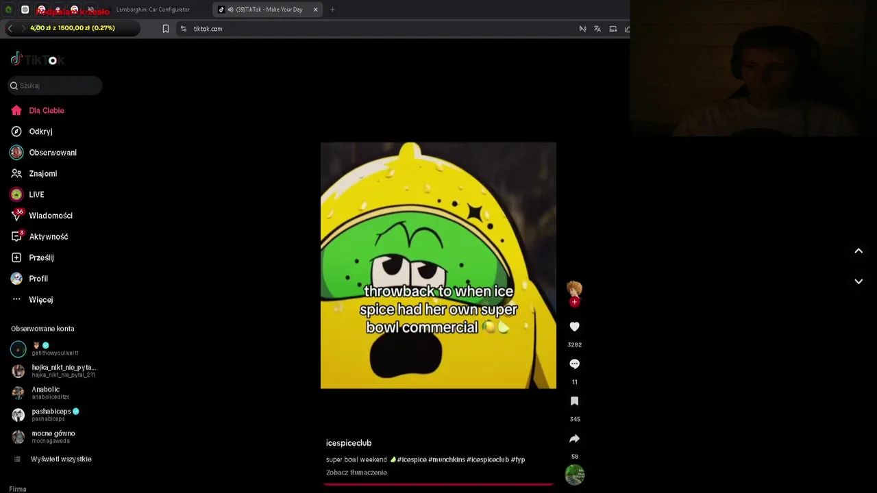The image size is (877, 493).
Task: Open spinning sound disc thumbnail
Action: [574, 475]
